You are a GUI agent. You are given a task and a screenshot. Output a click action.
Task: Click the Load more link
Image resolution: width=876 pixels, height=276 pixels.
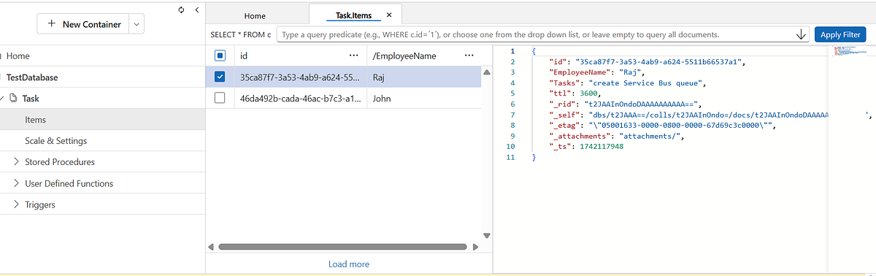(349, 264)
